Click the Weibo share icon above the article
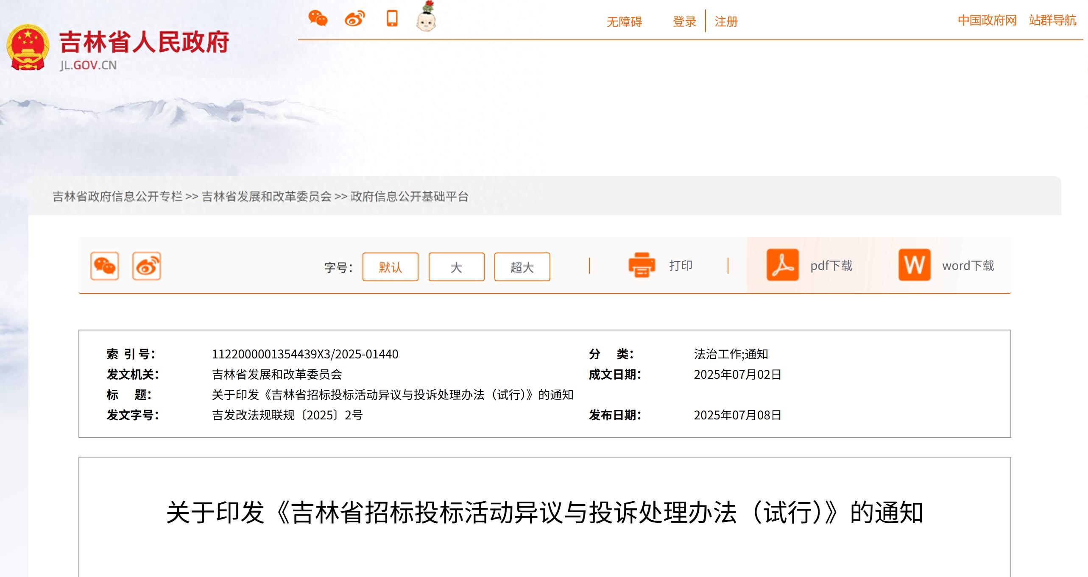This screenshot has height=577, width=1088. [x=146, y=266]
